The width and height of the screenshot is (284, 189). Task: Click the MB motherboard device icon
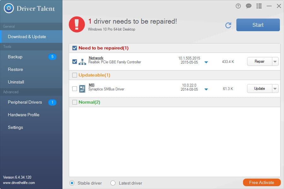coord(82,89)
